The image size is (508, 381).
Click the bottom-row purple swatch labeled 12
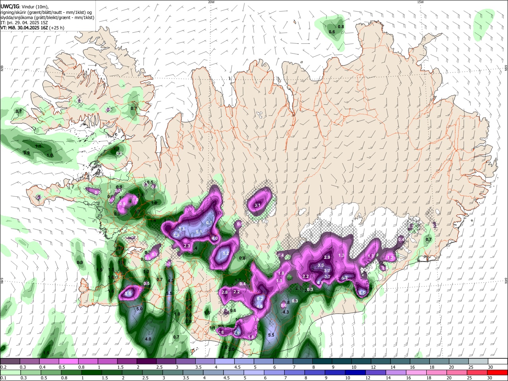375,372
